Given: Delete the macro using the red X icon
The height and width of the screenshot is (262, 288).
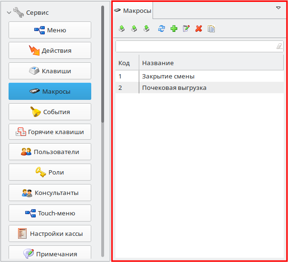Looking at the screenshot, I should pyautogui.click(x=199, y=29).
